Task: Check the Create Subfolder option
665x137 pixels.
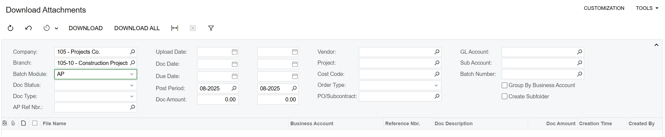Action: pyautogui.click(x=504, y=96)
